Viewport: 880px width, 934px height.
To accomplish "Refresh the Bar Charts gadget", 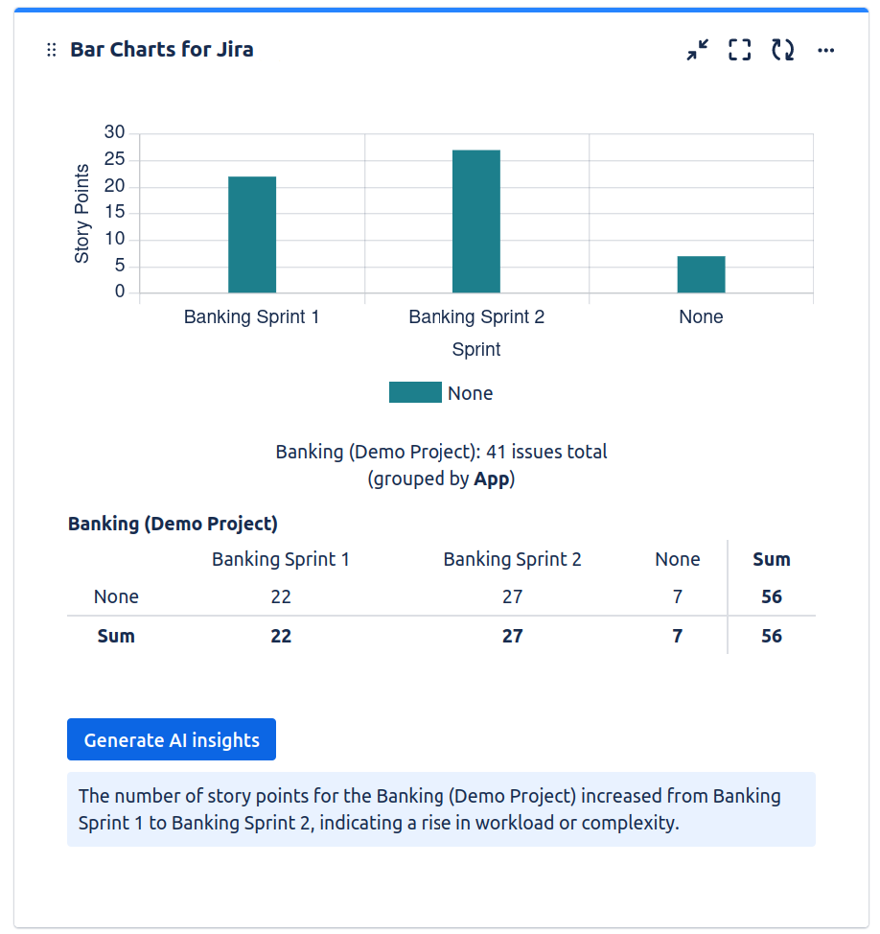I will pyautogui.click(x=783, y=50).
